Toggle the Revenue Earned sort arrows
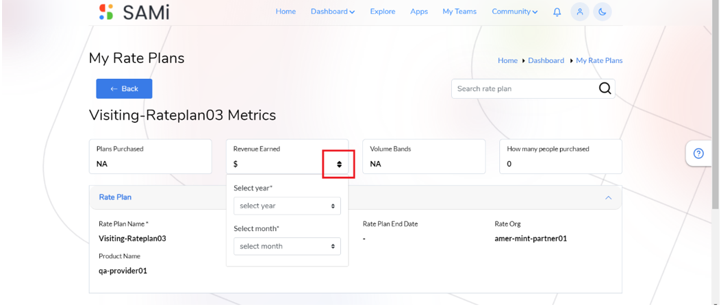721x307 pixels. pyautogui.click(x=339, y=164)
